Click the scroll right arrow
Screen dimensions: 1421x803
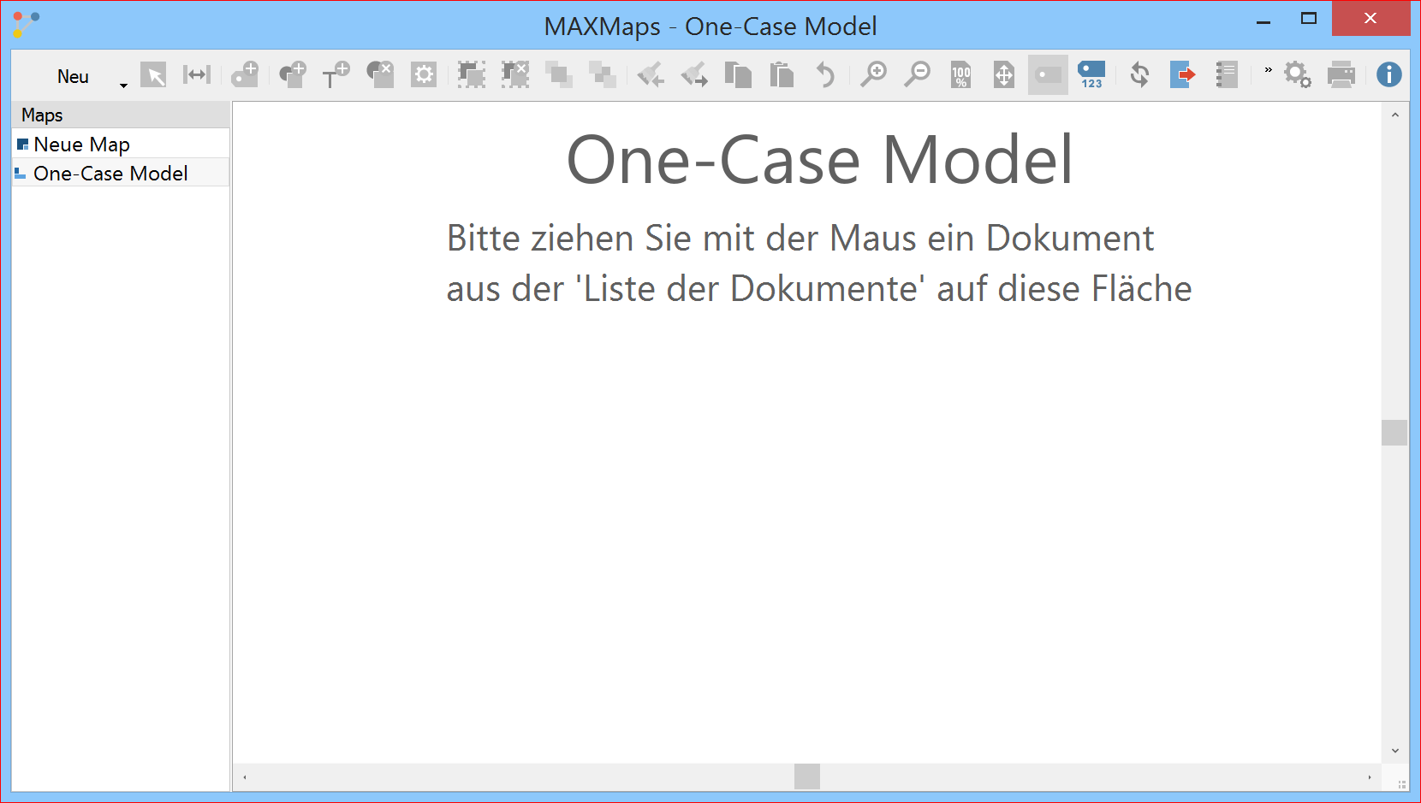coord(1370,776)
